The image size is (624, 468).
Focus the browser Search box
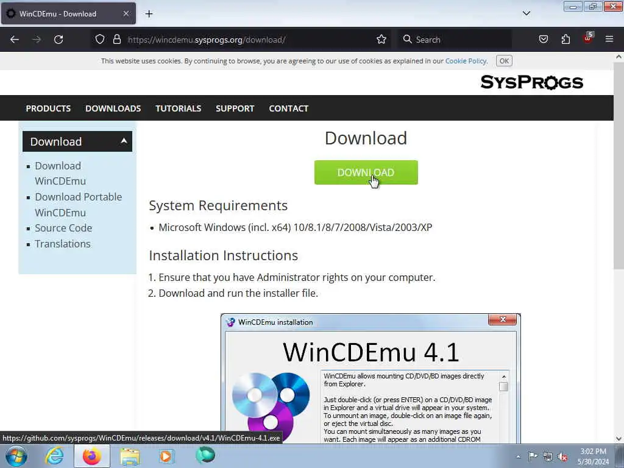[x=455, y=40]
